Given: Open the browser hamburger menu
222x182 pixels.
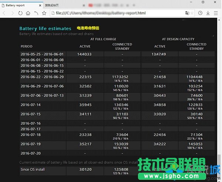Looking at the screenshot, I should 216,13.
